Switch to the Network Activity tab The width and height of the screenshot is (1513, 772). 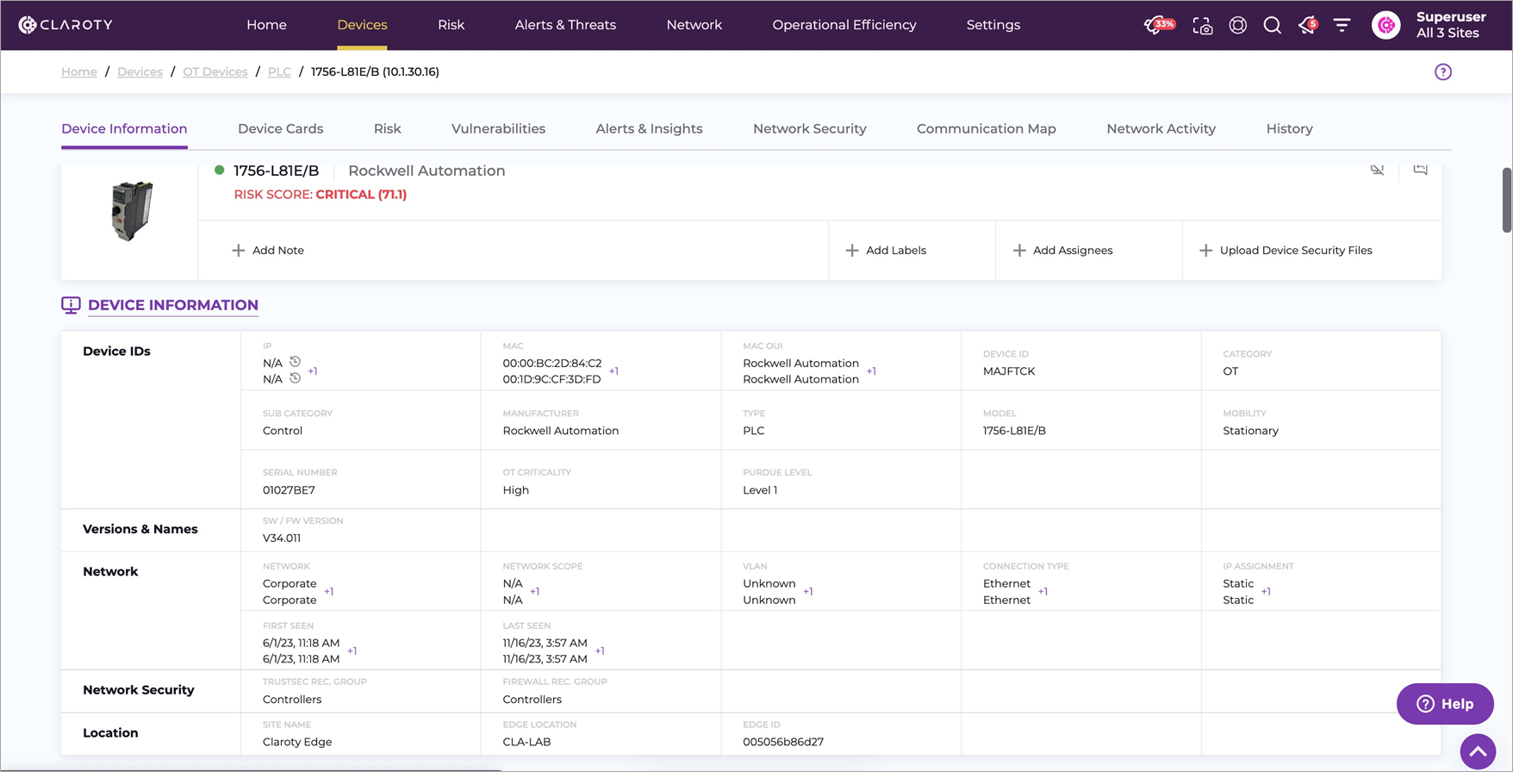tap(1161, 129)
